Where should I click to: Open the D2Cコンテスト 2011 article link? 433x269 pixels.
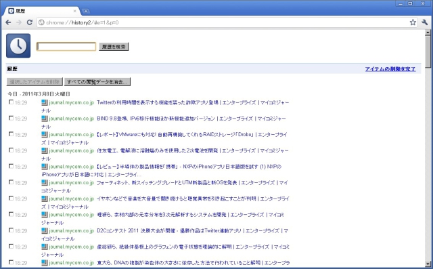tap(165, 234)
